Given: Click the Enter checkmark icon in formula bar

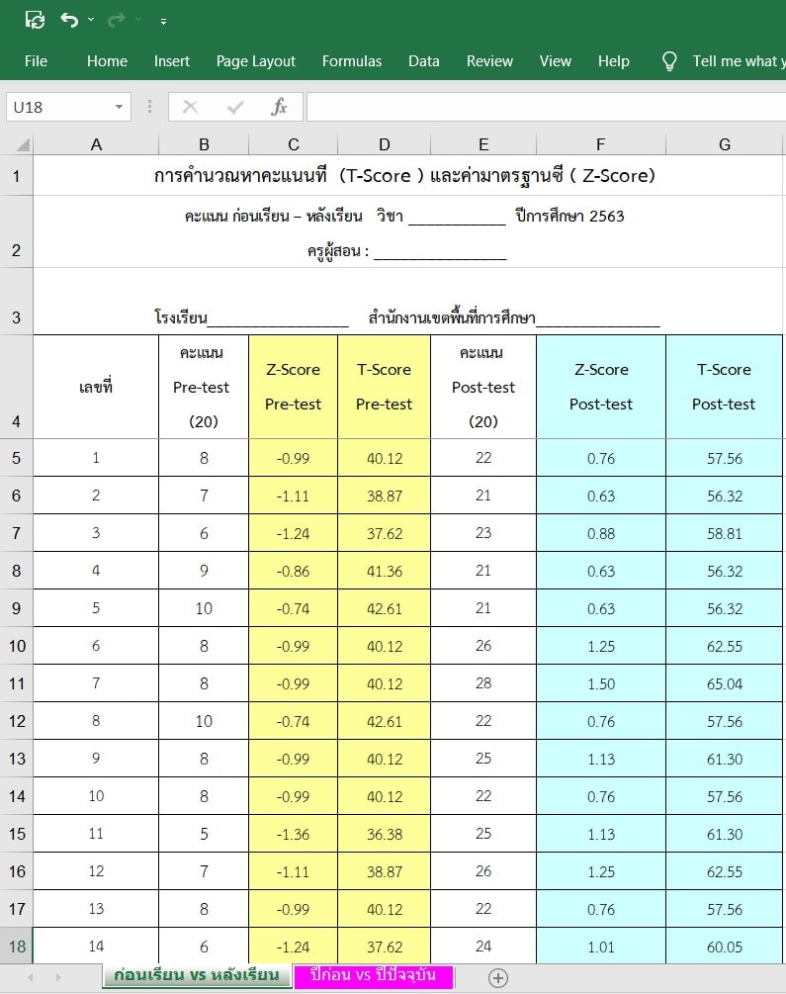Looking at the screenshot, I should coord(235,107).
